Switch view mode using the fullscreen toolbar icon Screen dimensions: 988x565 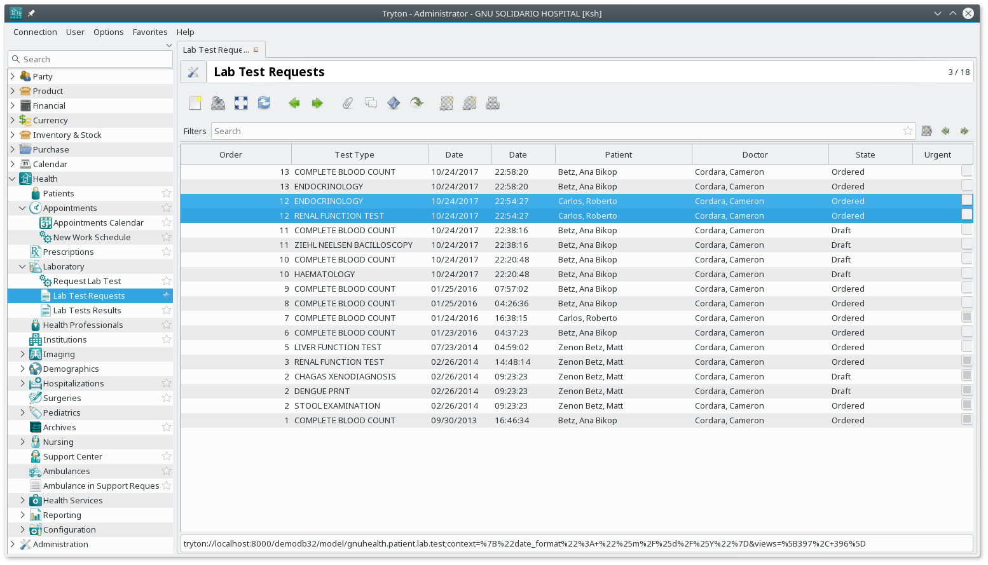point(241,102)
